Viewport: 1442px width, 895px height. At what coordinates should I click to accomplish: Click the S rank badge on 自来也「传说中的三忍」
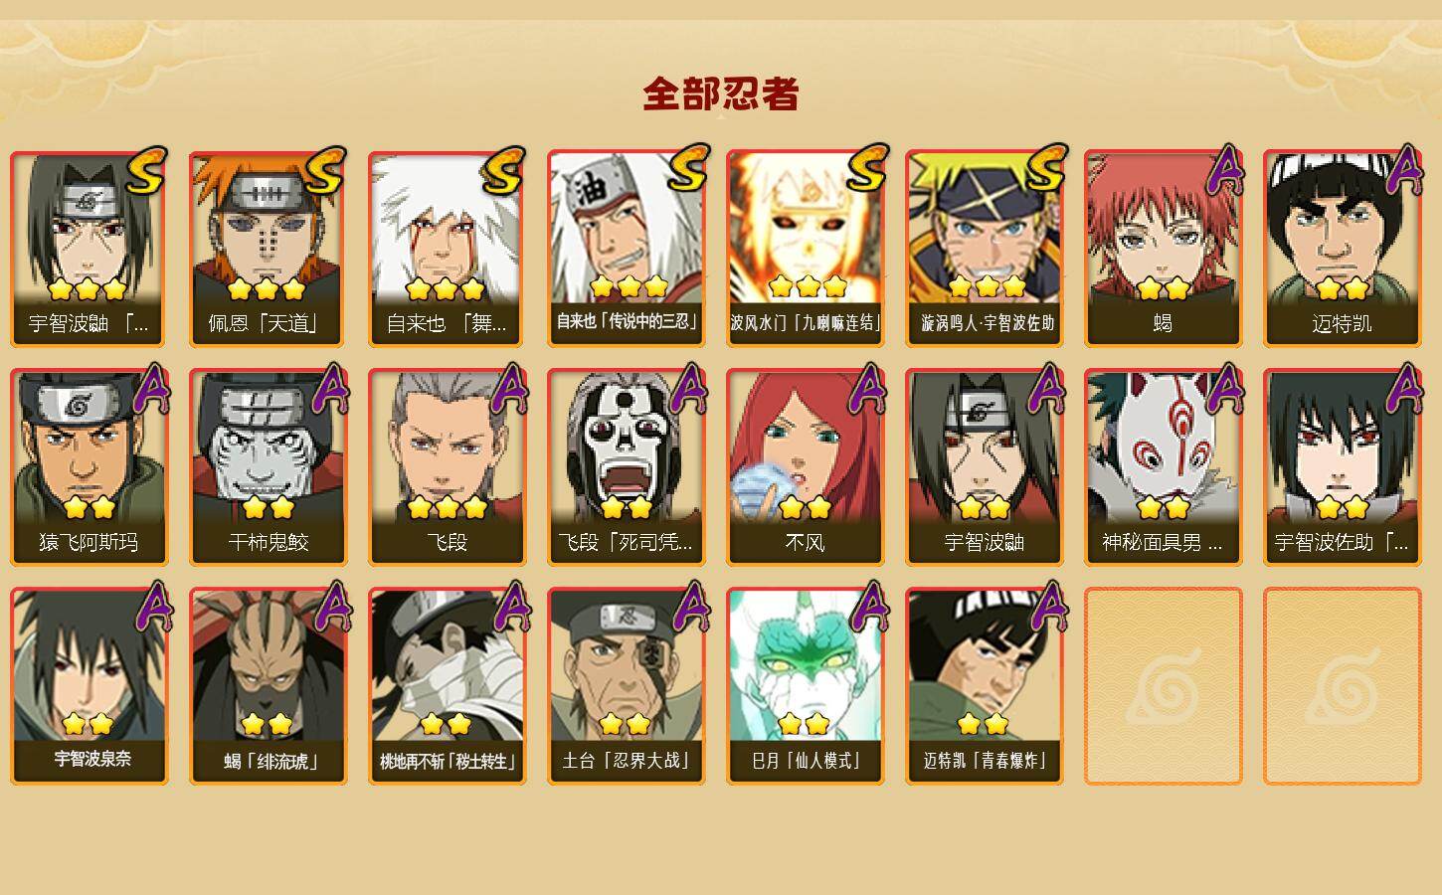(688, 169)
